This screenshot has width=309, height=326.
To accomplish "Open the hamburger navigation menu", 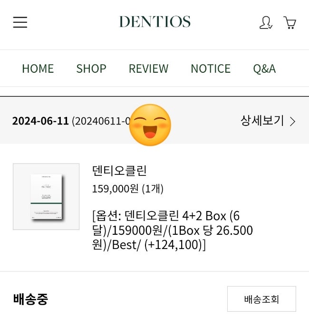I will point(20,22).
